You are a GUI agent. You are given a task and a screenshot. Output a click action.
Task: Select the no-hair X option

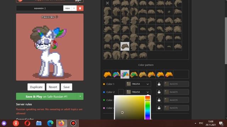tap(107, 3)
